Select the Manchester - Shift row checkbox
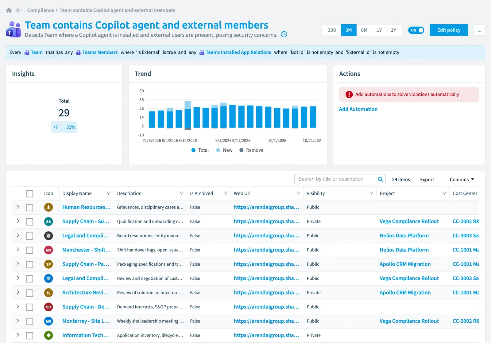491x343 pixels. click(x=29, y=250)
